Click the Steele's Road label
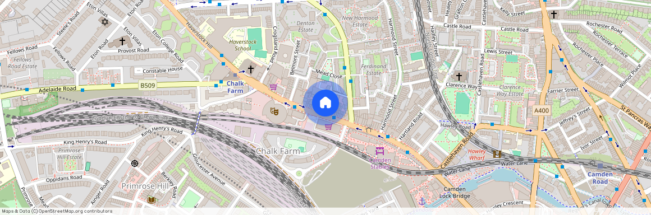 [68, 23]
